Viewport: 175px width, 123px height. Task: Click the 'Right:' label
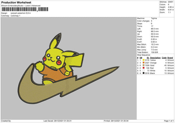pyautogui.click(x=139, y=31)
